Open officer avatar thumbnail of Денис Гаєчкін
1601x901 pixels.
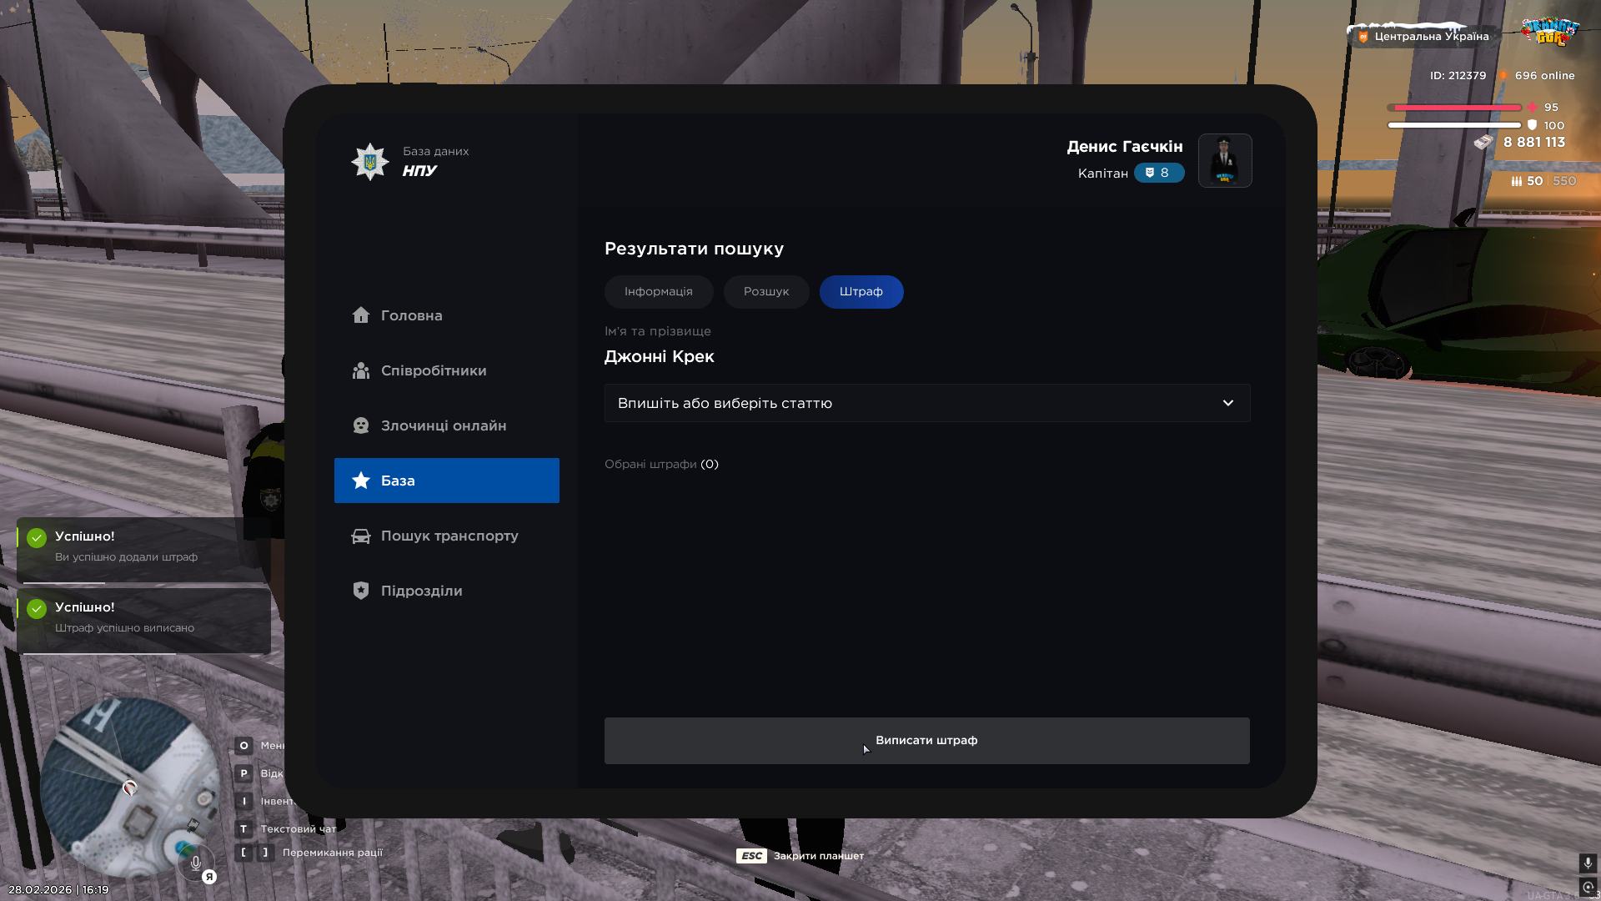coord(1224,160)
